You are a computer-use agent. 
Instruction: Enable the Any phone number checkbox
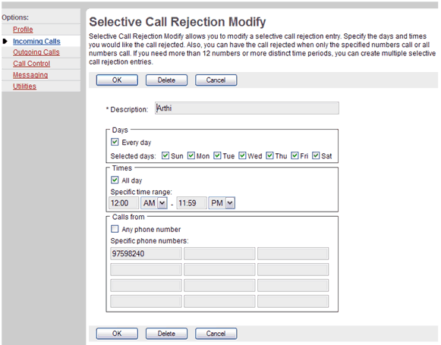coord(115,229)
